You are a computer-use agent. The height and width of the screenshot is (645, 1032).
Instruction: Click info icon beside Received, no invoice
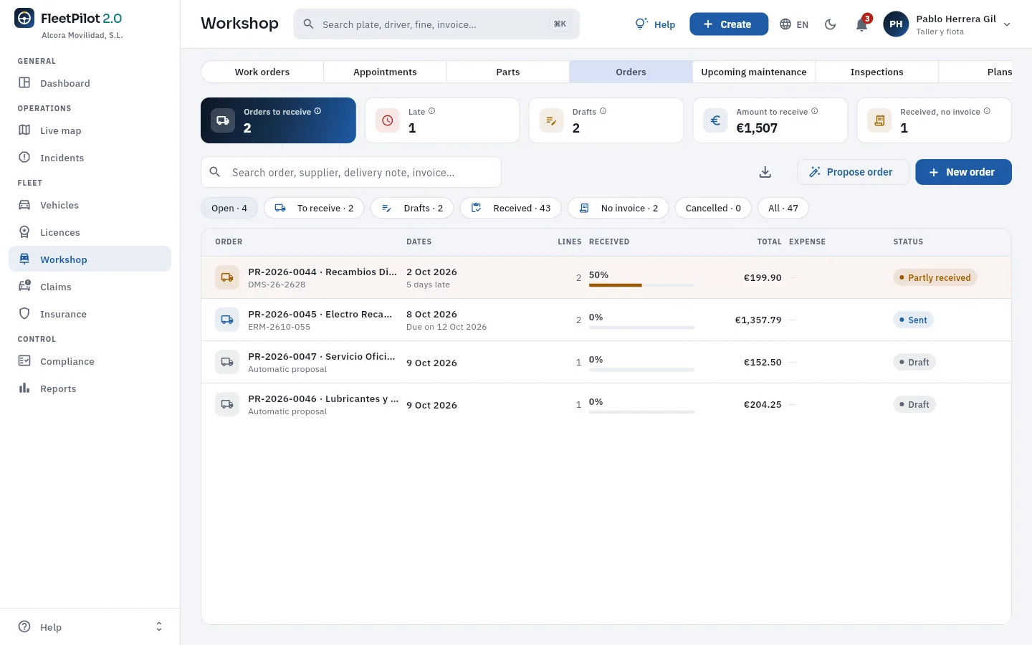(987, 111)
